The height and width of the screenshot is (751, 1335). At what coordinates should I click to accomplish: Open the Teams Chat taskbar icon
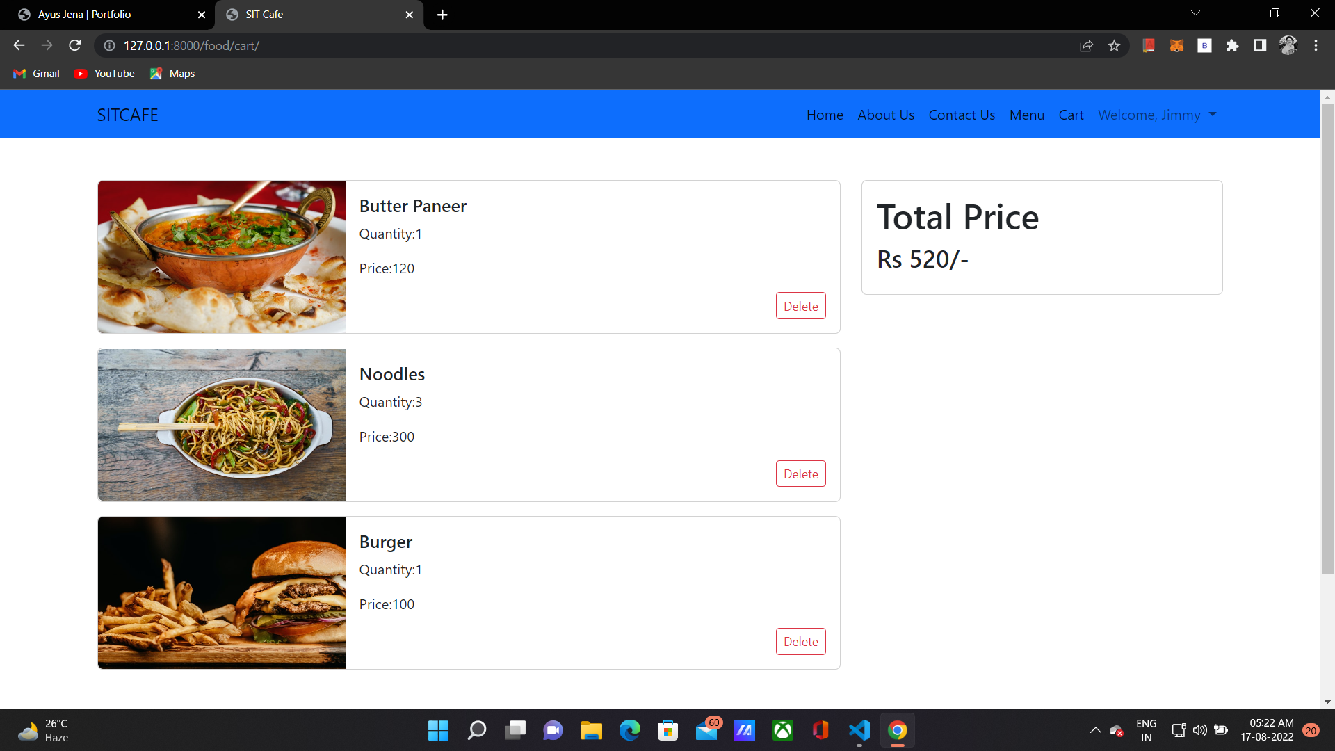click(553, 731)
